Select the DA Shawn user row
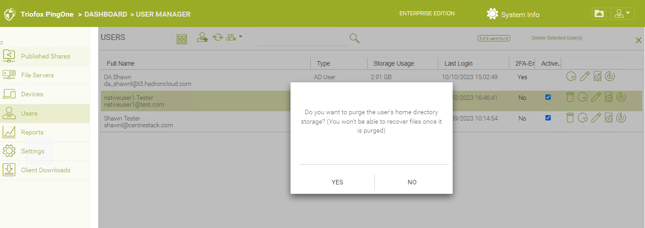 click(372, 80)
